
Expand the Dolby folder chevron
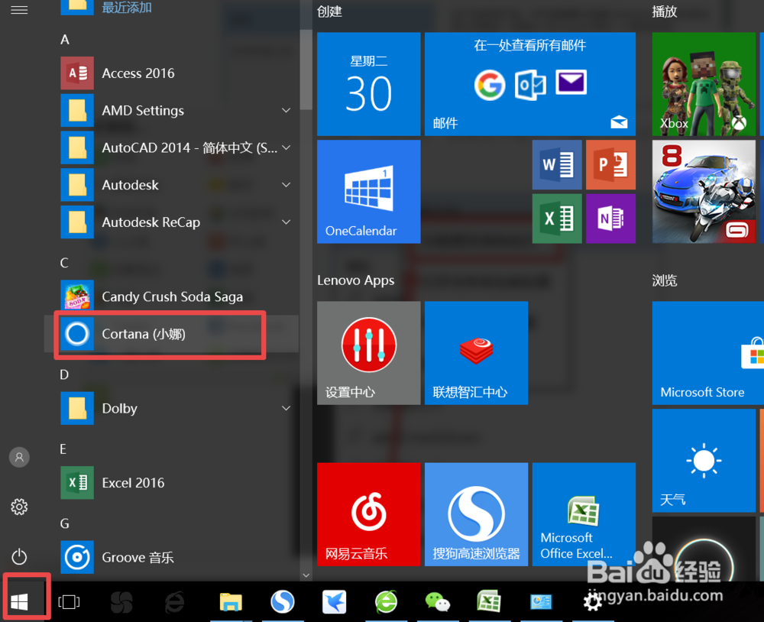tap(286, 409)
